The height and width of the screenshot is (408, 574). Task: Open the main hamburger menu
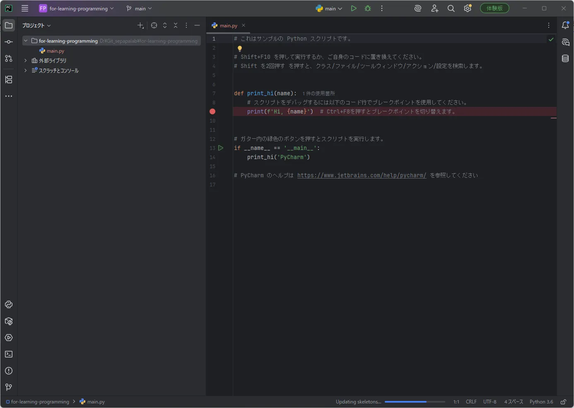click(25, 8)
